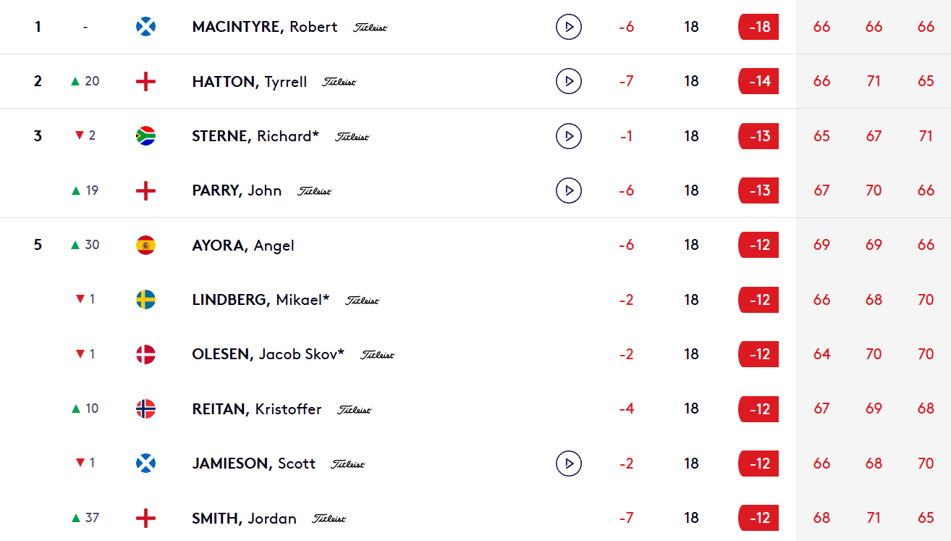
Task: Open MACINTYRE, Robert player profile
Action: (x=264, y=27)
